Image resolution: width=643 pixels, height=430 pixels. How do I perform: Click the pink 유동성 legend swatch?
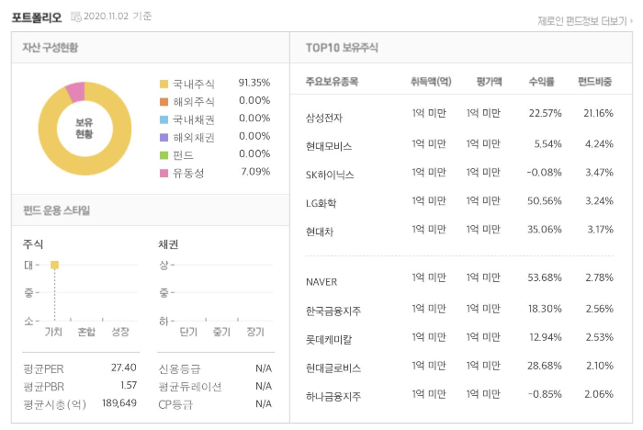[x=164, y=173]
